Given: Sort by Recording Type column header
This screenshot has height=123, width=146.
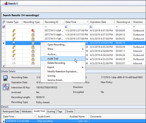Looking at the screenshot, I should tap(33, 22).
